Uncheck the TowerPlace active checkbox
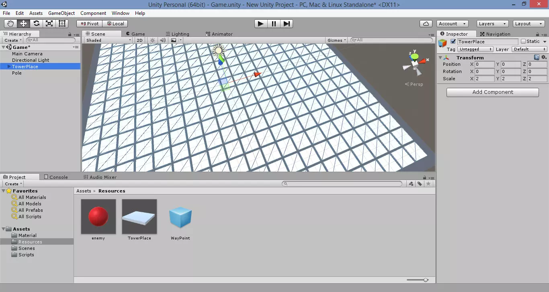 (453, 41)
